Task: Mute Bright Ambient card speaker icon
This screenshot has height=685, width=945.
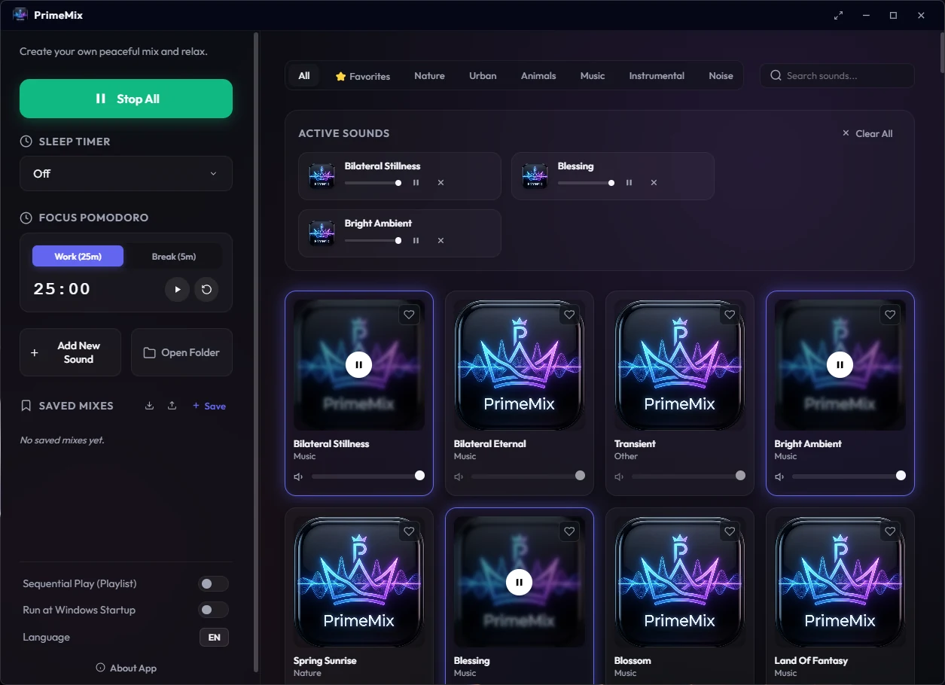Action: click(779, 476)
